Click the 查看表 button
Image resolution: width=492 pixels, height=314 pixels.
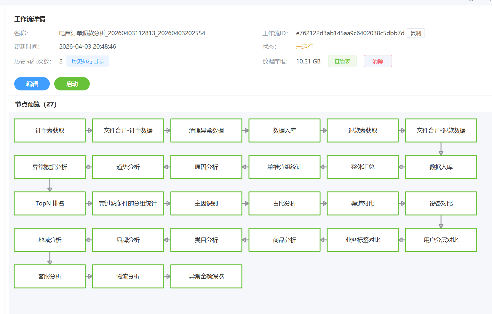pos(342,61)
